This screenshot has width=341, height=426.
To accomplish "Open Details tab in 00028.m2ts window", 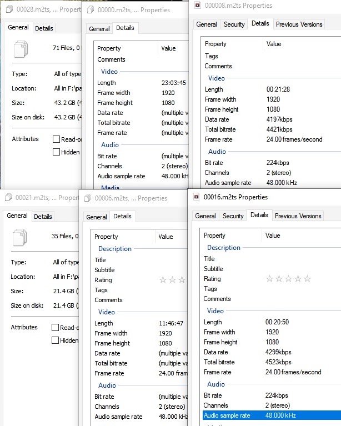I will point(44,28).
